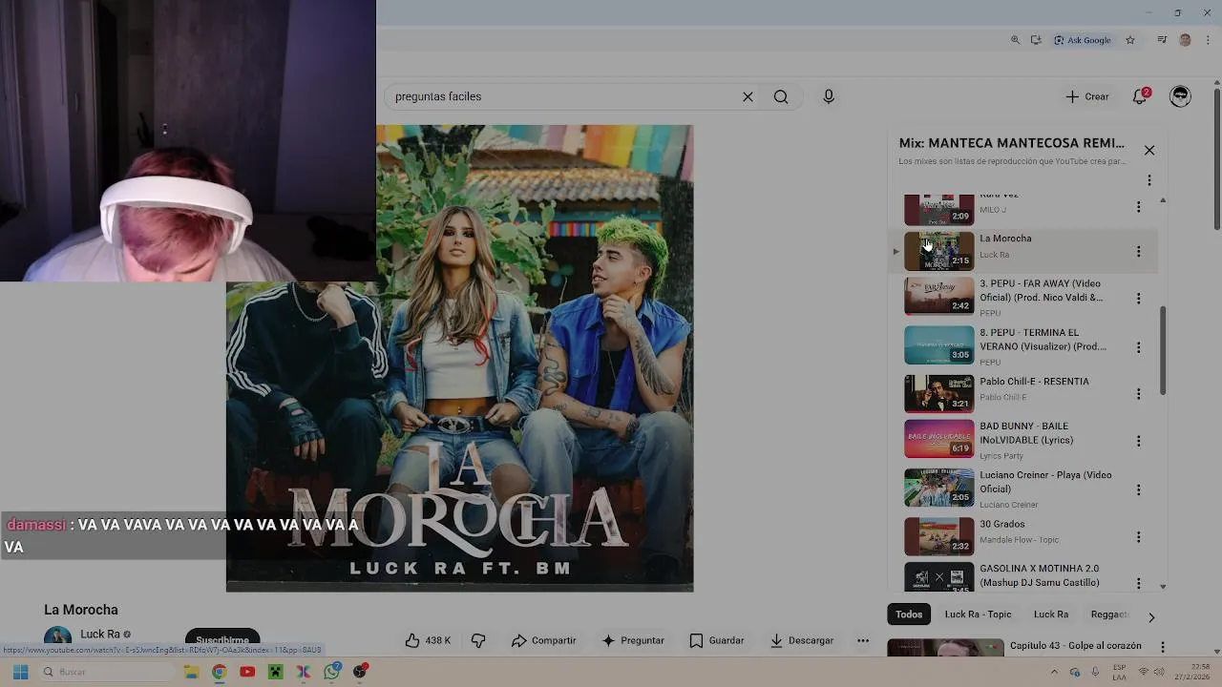Image resolution: width=1222 pixels, height=687 pixels.
Task: Close the Mix playlist panel
Action: [1149, 150]
